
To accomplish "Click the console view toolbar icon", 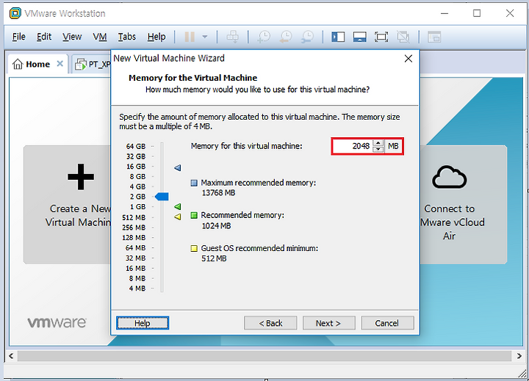I will 434,37.
